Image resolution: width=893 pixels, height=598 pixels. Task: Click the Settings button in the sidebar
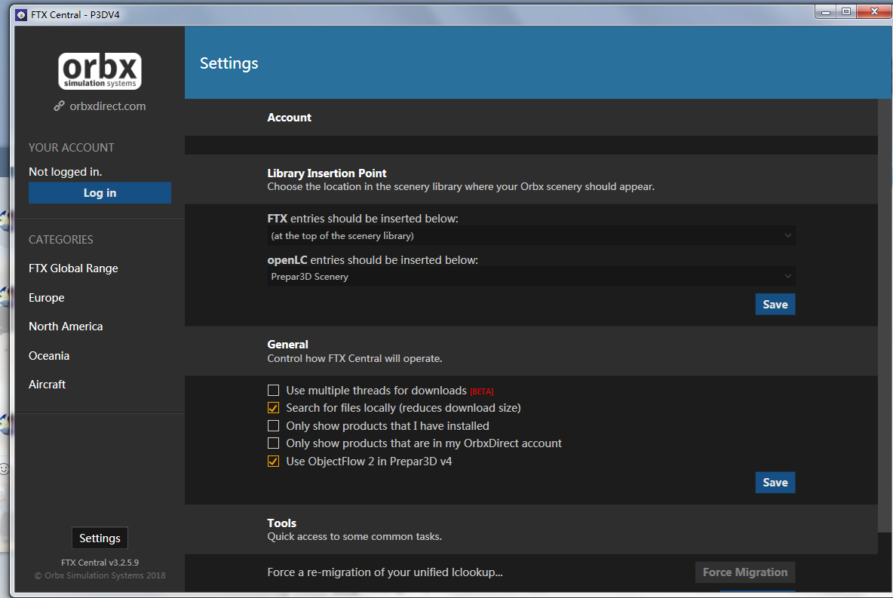point(100,538)
